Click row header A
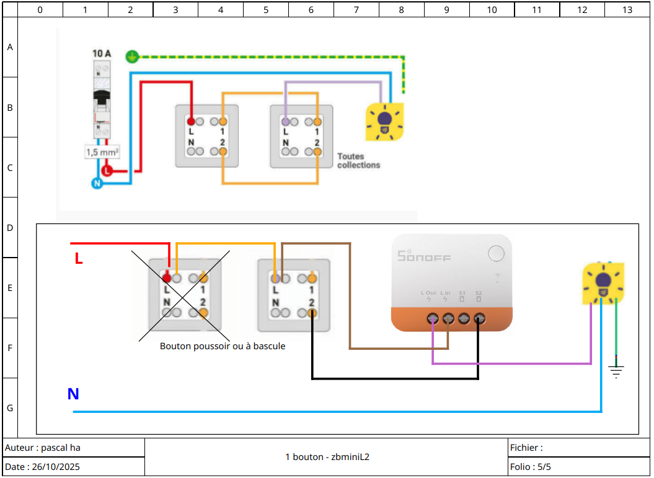Viewport: 654px width, 478px height. tap(10, 47)
